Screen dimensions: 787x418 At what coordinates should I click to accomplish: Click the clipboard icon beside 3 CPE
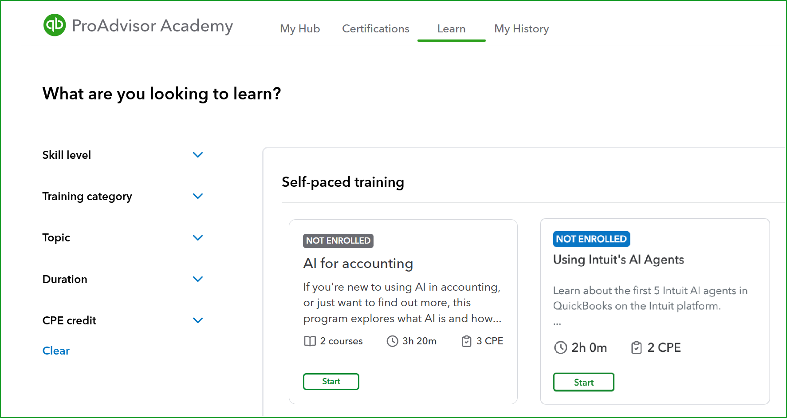466,341
